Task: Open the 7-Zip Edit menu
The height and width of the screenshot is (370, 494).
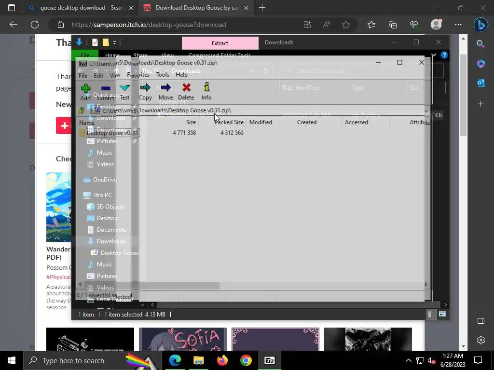Action: point(98,75)
